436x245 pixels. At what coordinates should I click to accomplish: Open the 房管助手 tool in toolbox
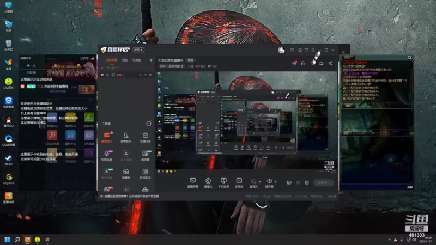126,138
